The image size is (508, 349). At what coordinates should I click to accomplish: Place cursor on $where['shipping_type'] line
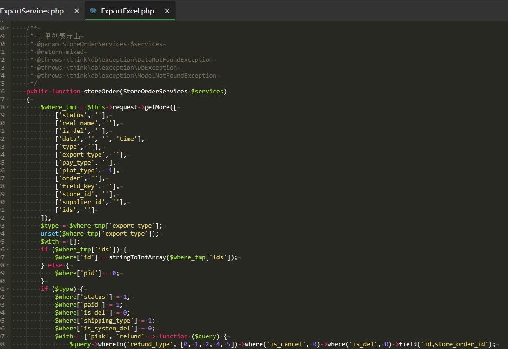coord(105,321)
